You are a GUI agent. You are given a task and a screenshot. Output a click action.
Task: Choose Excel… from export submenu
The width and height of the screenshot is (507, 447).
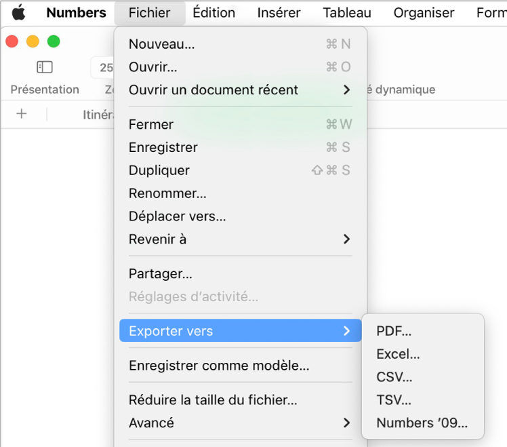[x=398, y=354]
